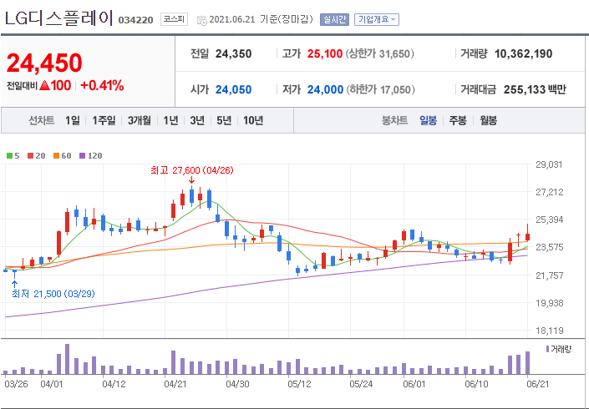Select the 5년 line chart period

pos(224,120)
